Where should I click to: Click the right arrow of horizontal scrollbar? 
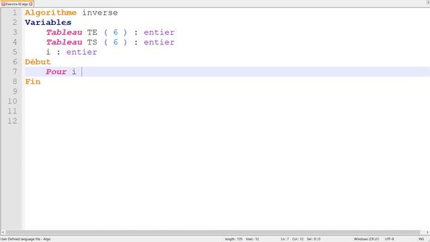[x=427, y=232]
